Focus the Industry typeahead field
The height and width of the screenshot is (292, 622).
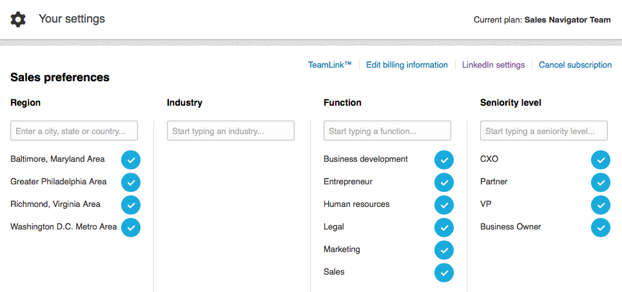coord(231,130)
